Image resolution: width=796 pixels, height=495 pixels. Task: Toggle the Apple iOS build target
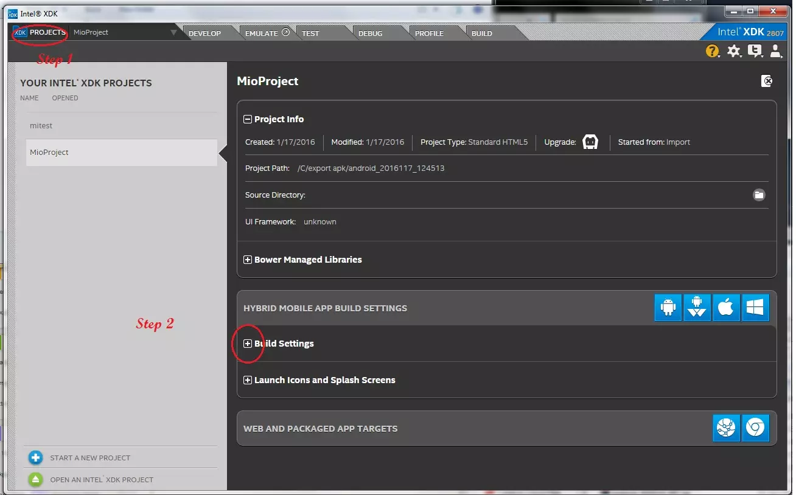727,308
